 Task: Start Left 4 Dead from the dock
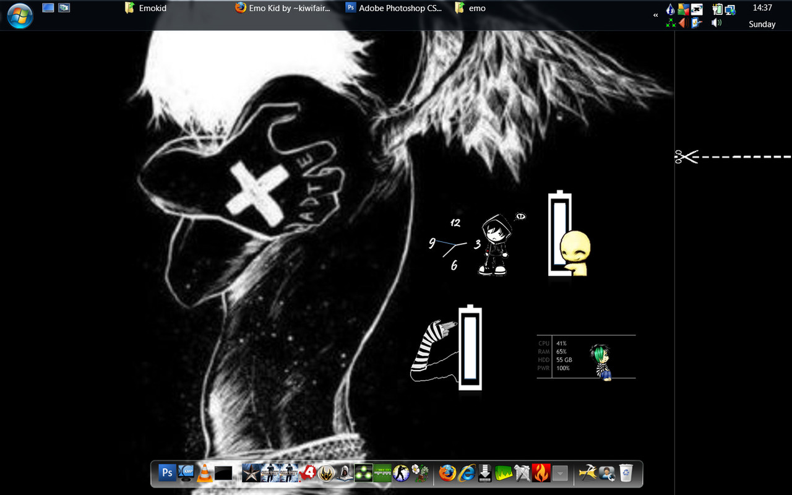point(309,473)
